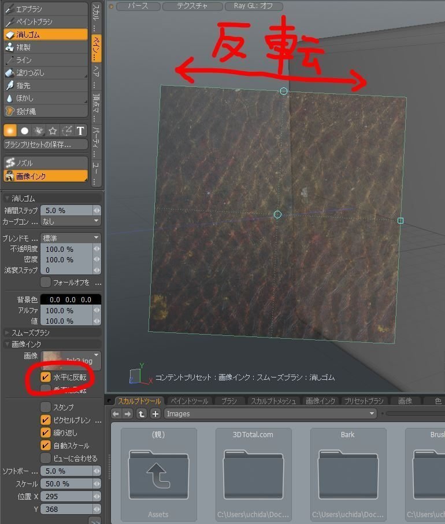Click the 補間ステップ 5.0 % field
The width and height of the screenshot is (445, 524).
pos(71,210)
